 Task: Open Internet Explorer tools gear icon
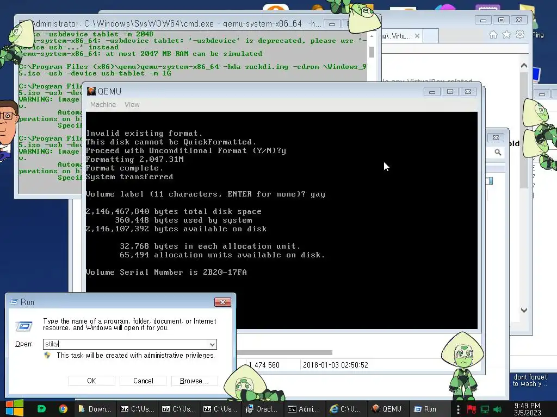click(520, 34)
